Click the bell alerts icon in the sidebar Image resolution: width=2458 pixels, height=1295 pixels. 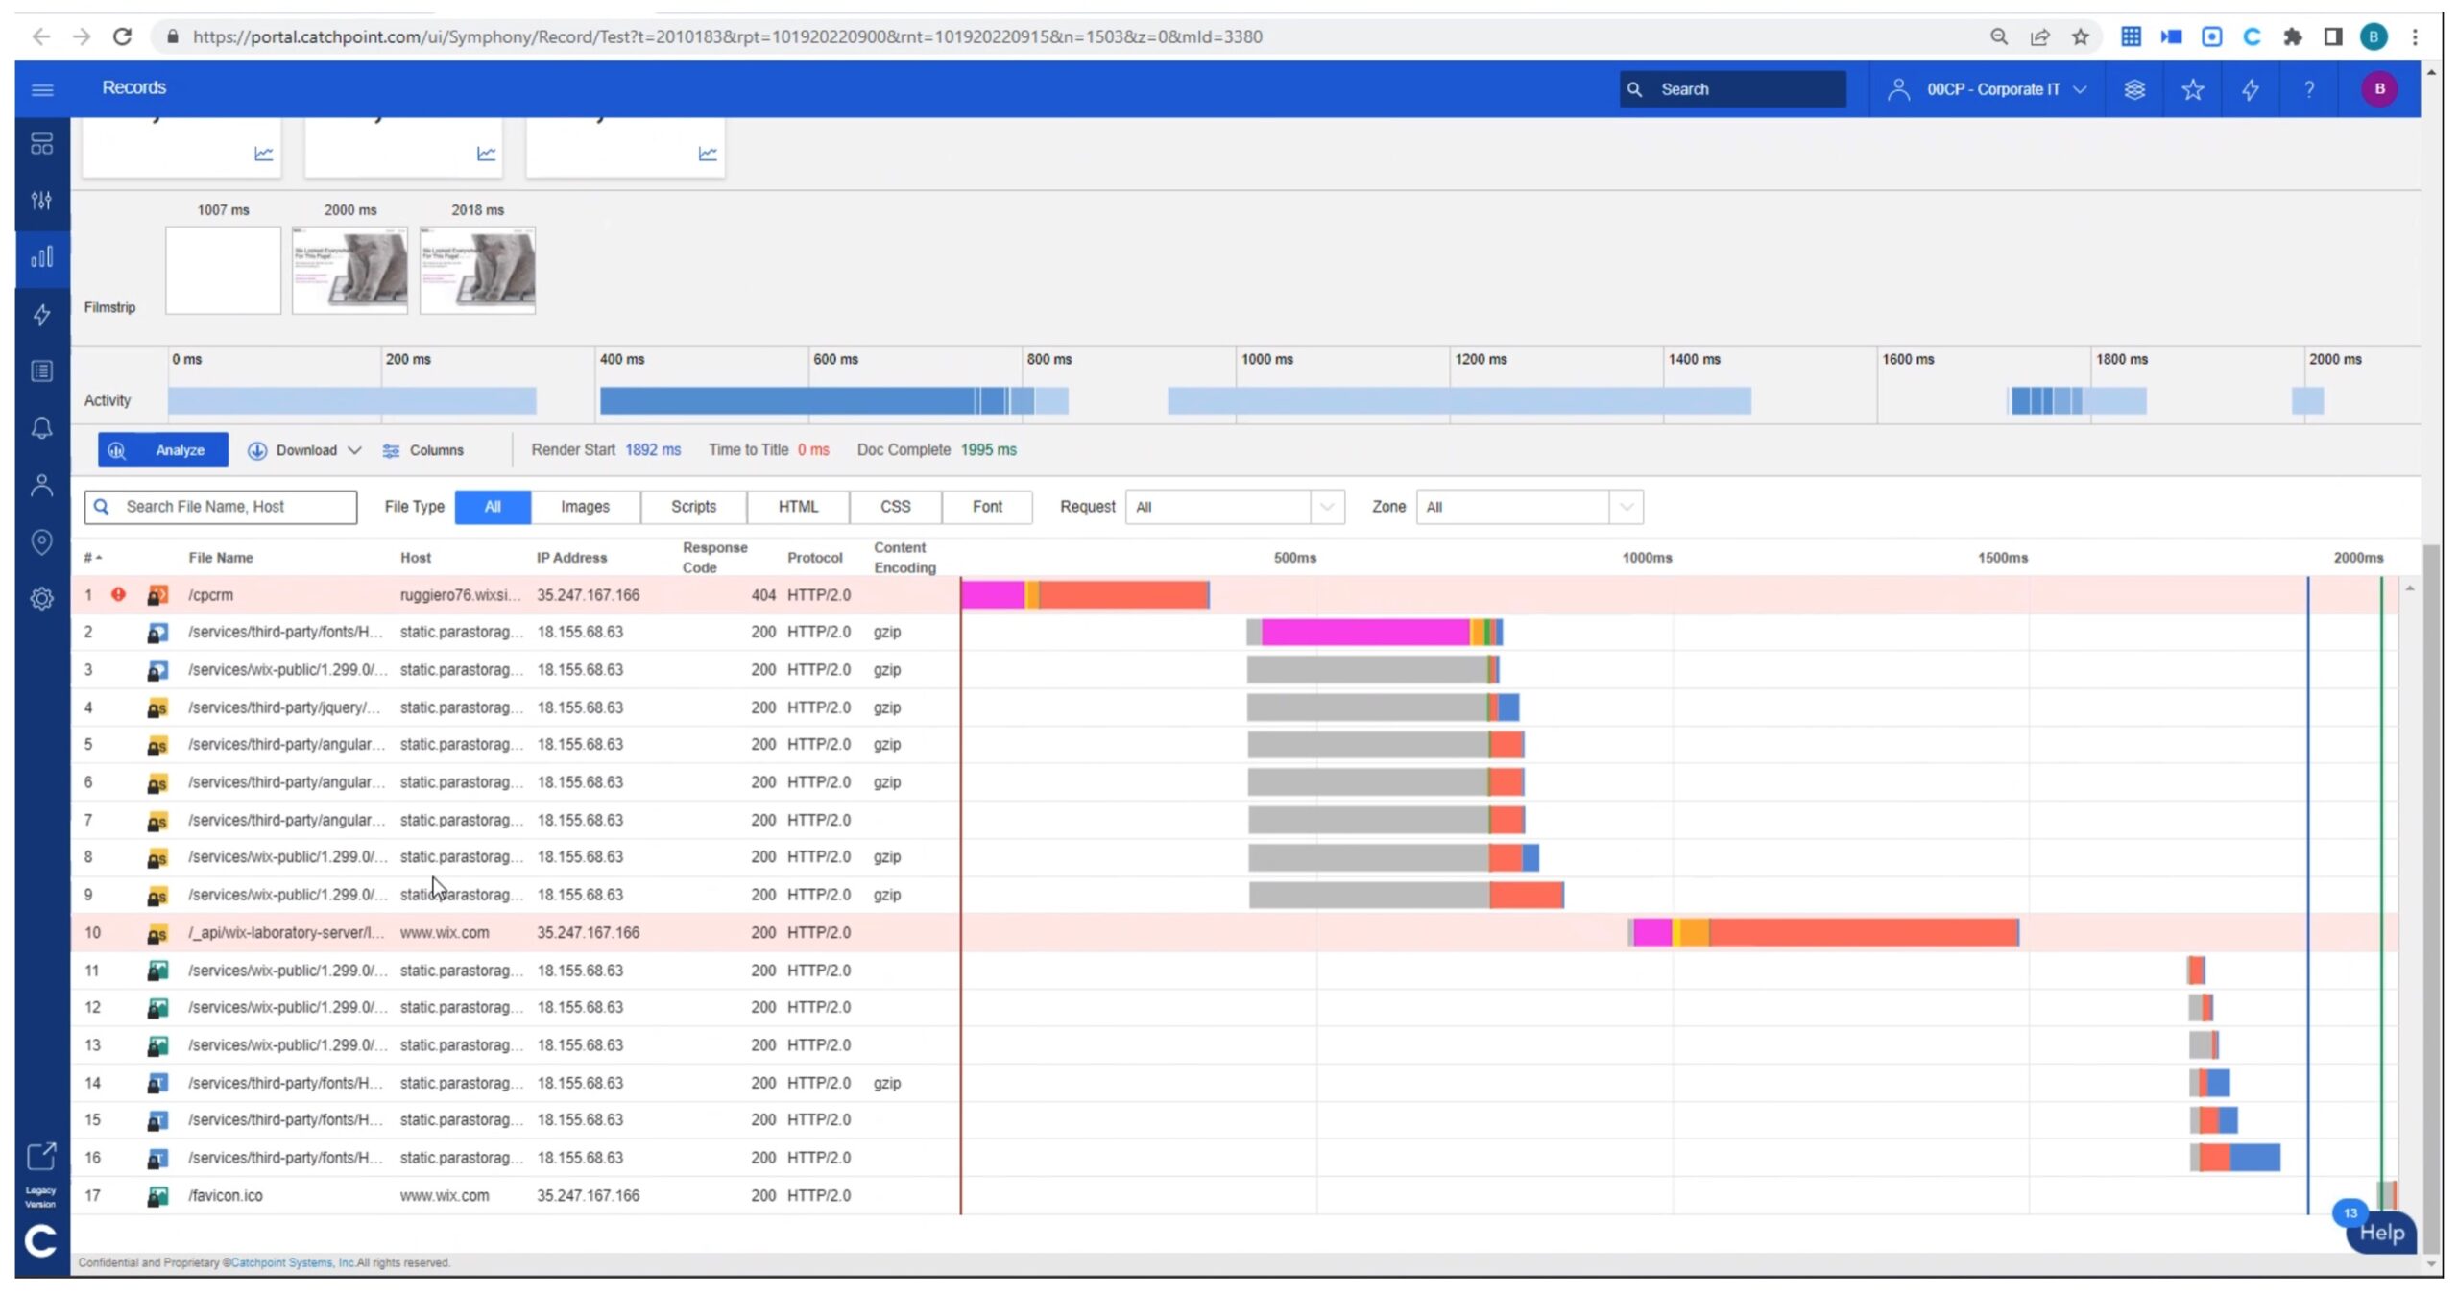point(41,428)
